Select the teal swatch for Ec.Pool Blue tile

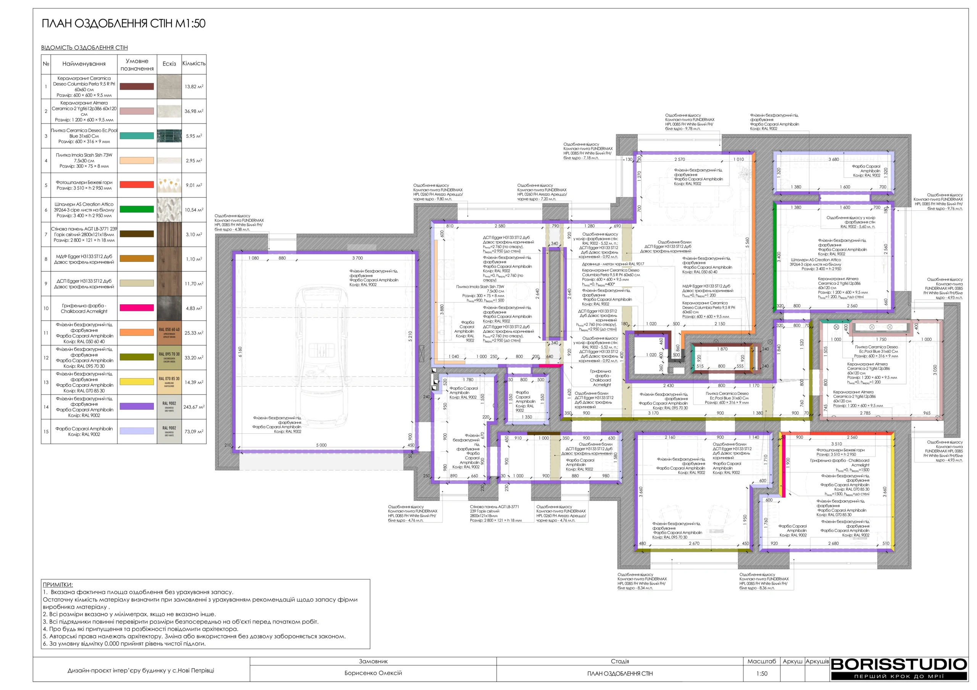(137, 136)
